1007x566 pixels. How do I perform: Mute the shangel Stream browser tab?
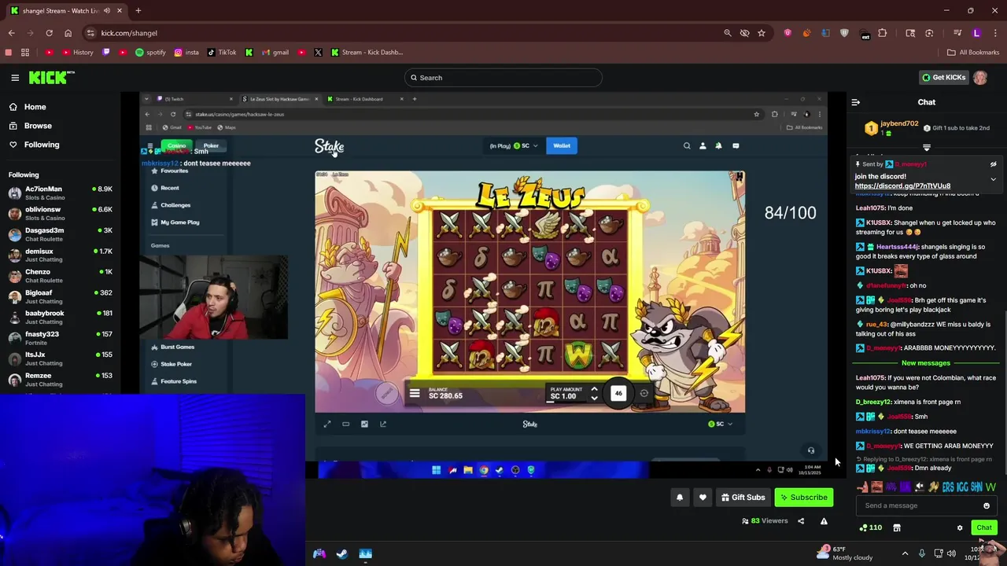point(107,11)
